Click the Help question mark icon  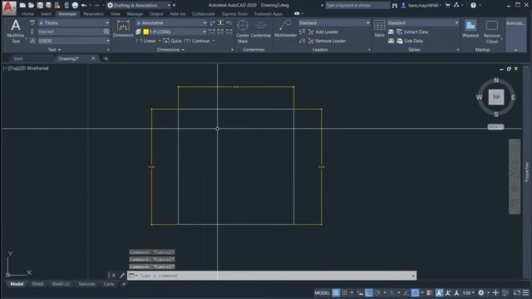click(x=473, y=5)
